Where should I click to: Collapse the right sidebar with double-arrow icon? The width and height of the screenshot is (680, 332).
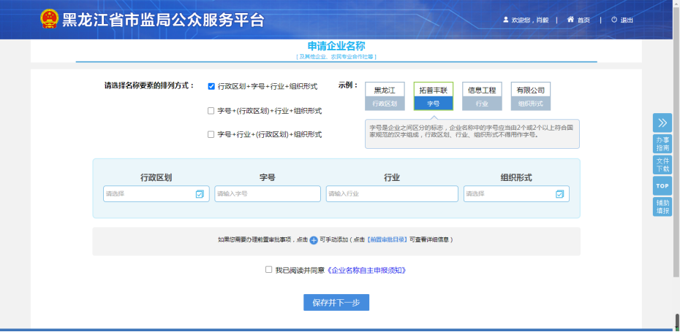[662, 123]
